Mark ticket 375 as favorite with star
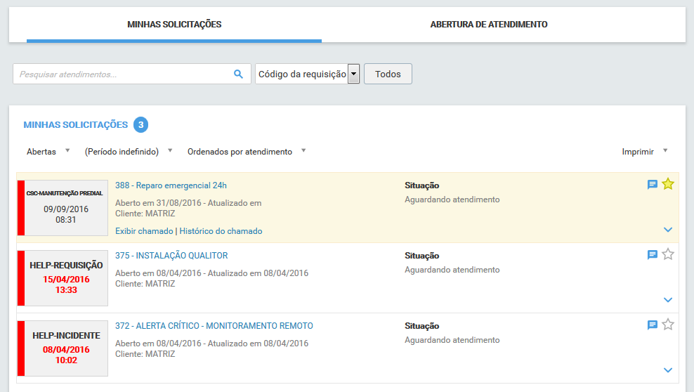 [x=668, y=254]
